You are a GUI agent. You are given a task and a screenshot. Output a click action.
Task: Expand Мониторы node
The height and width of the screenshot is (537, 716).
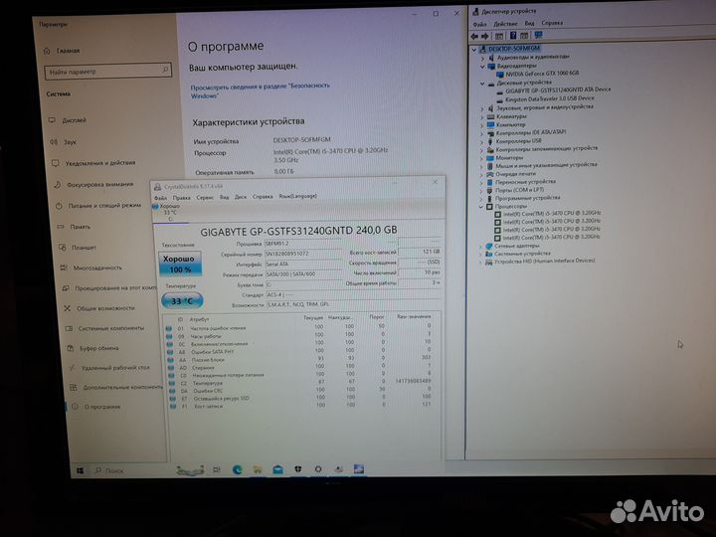(x=481, y=158)
